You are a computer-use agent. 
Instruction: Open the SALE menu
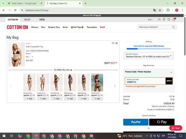tap(102, 27)
